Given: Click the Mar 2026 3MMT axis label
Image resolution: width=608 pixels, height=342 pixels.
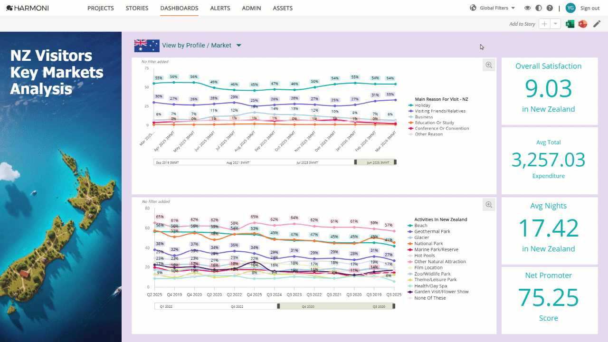Looking at the screenshot, I should coord(386,141).
